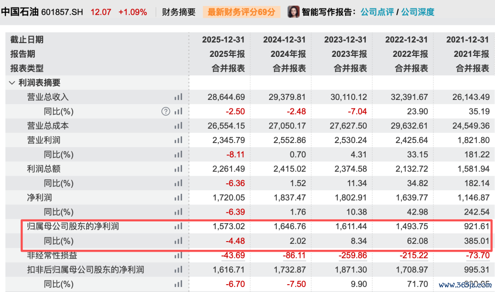Screen dimensions: 495x292
Task: Click cost value 27,050.17
Action: coord(287,126)
